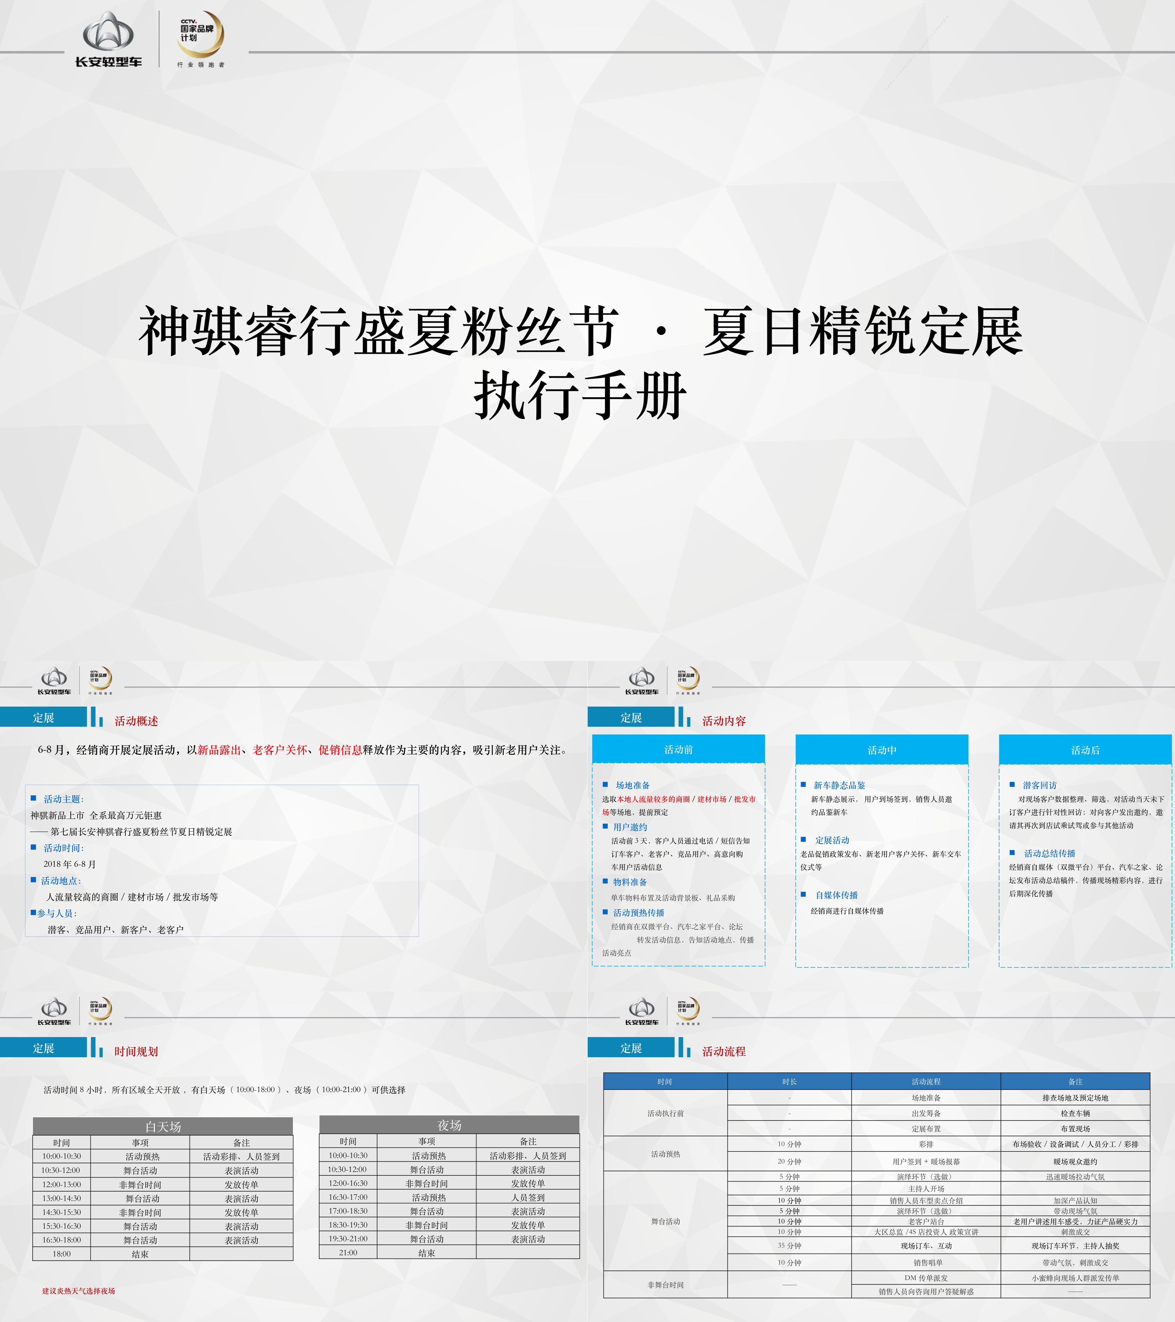The width and height of the screenshot is (1175, 1322).
Task: Select the 用户邀约 bullet heading
Action: tap(630, 827)
